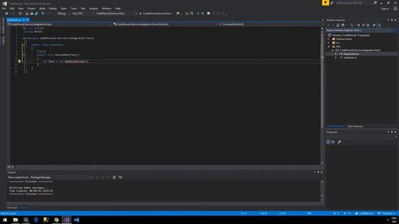Select UserFacts.cs in Solution Explorer

350,58
